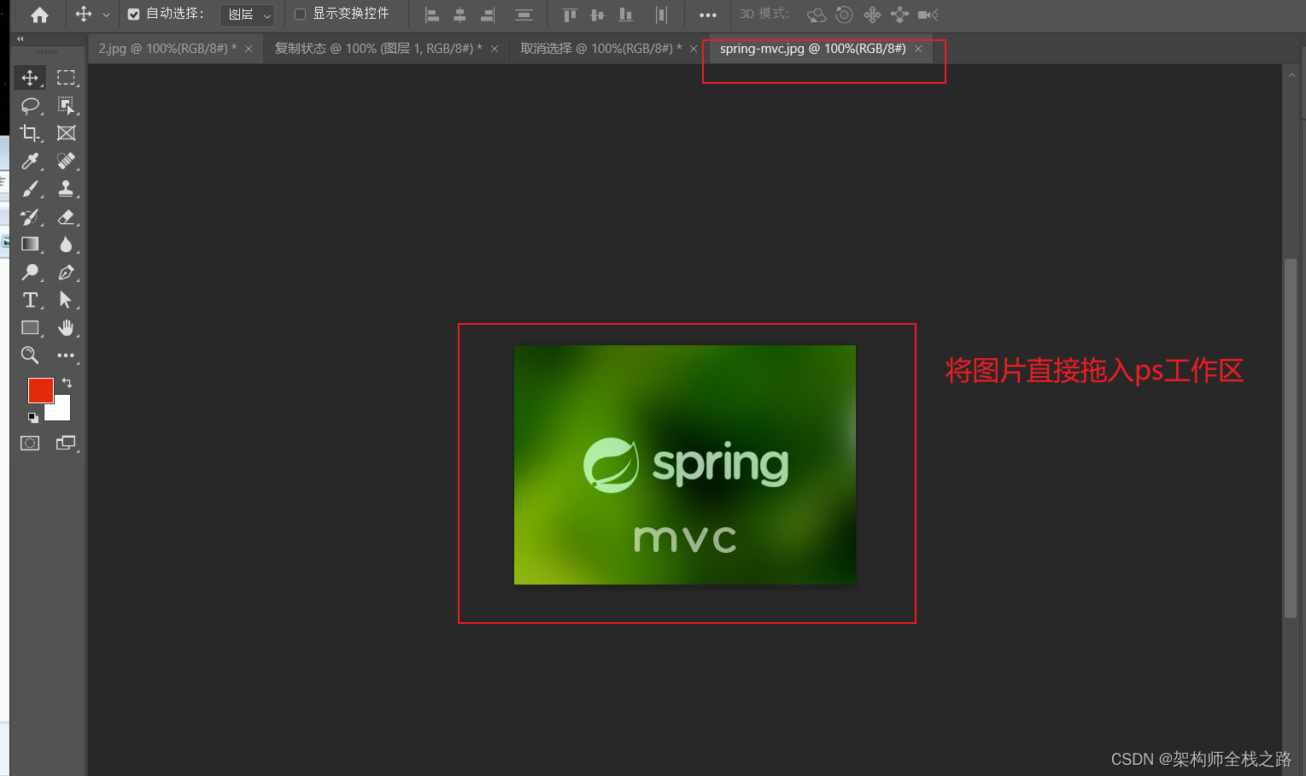Open the 图层 auto-select dropdown

(x=247, y=15)
